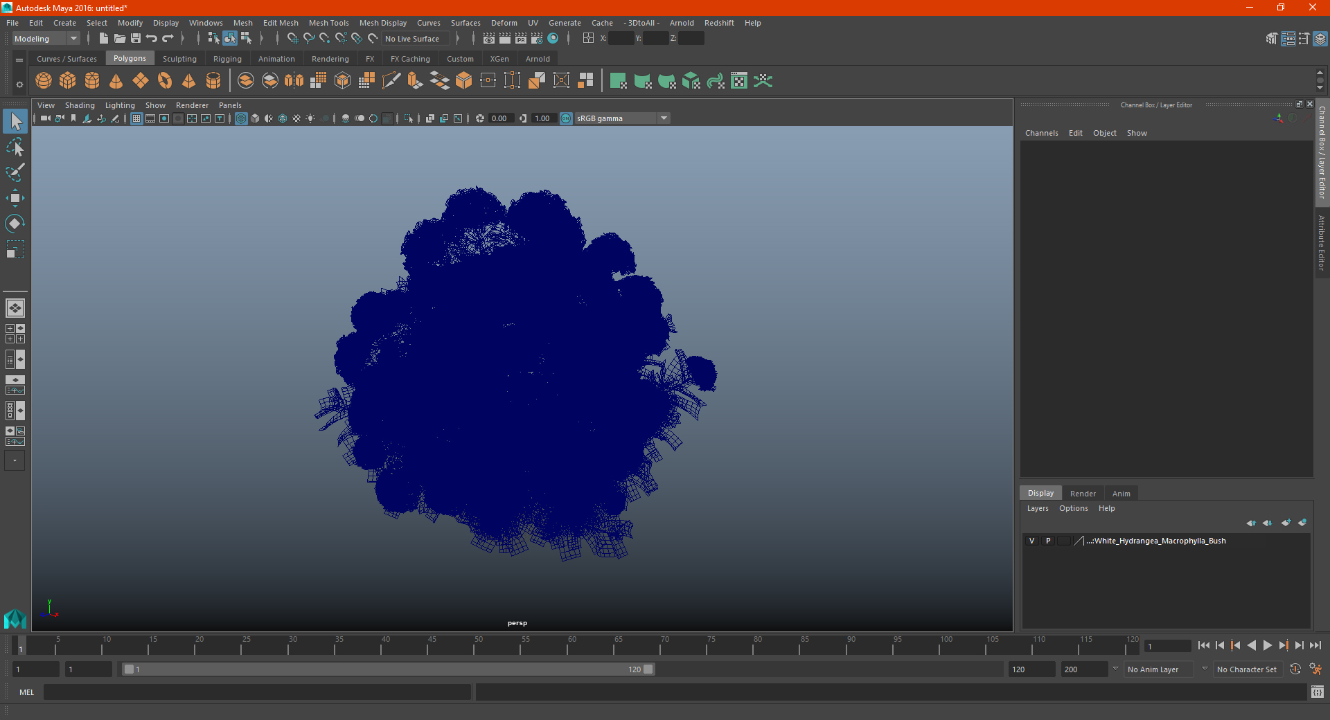Image resolution: width=1330 pixels, height=720 pixels.
Task: Open the Mesh Tools menu
Action: 328,23
